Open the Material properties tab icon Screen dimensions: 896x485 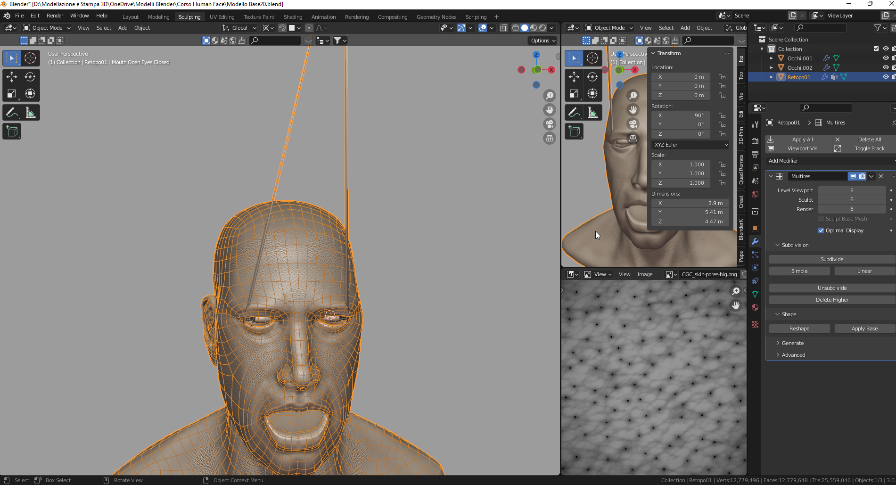755,307
